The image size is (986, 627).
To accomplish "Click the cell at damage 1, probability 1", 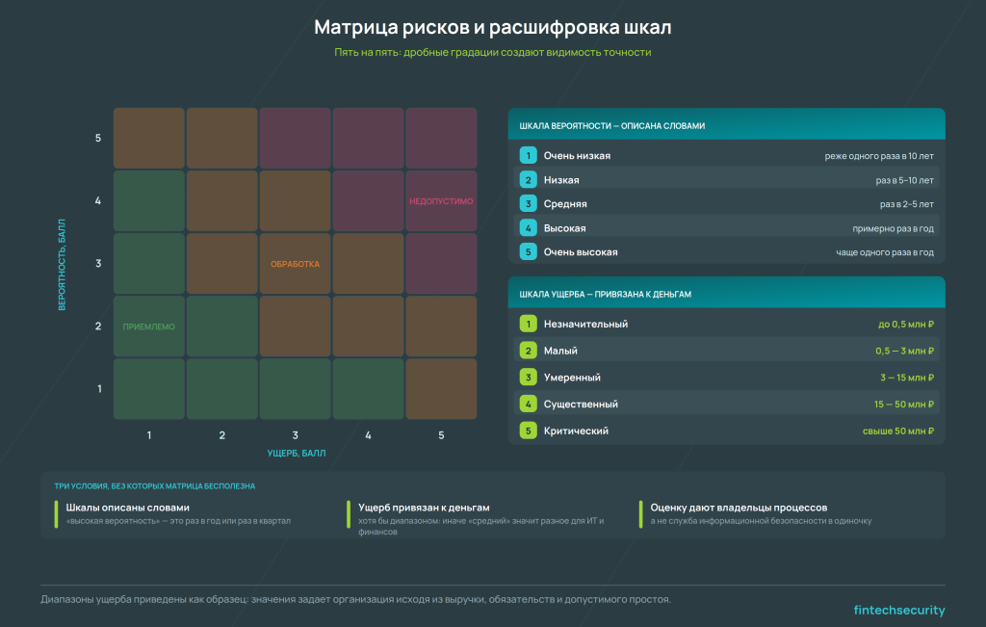I will point(149,389).
